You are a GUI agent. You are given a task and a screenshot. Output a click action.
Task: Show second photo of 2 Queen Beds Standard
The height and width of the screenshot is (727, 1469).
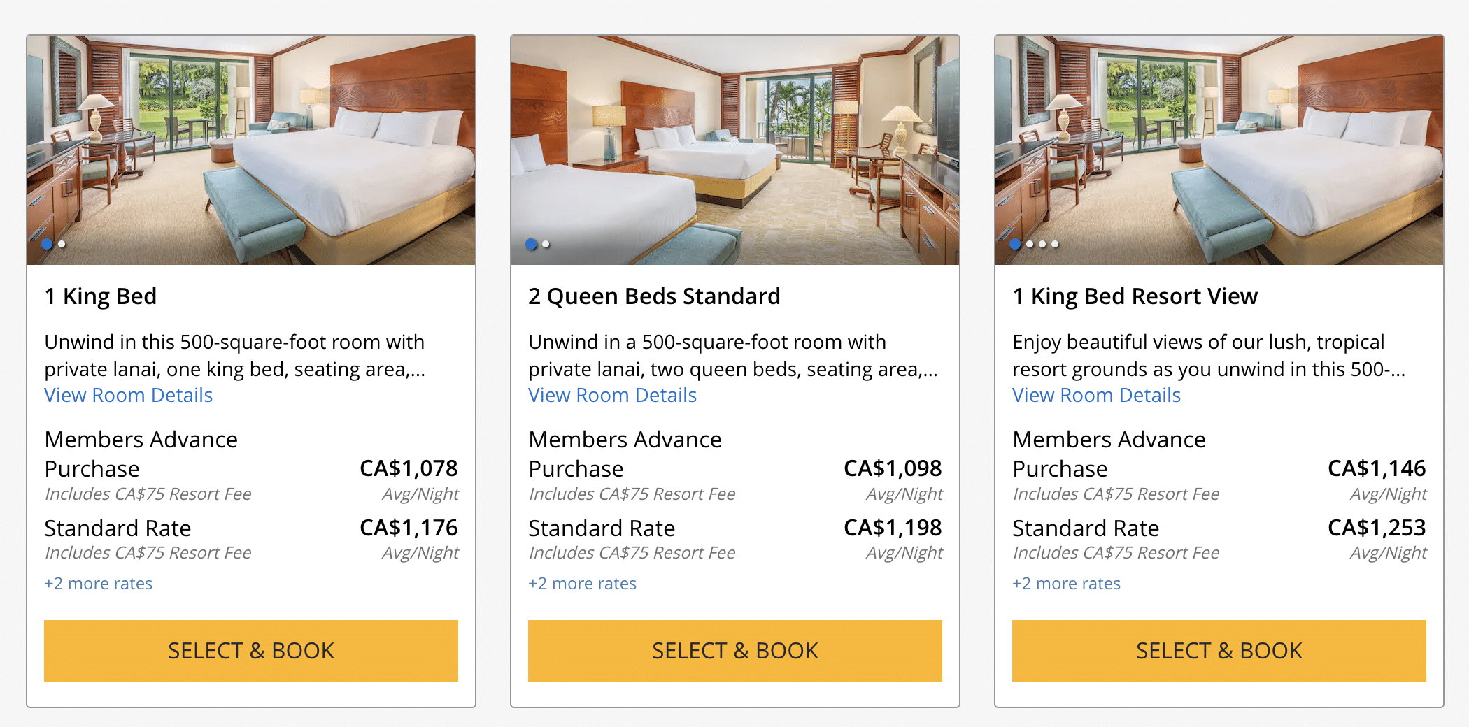coord(546,244)
